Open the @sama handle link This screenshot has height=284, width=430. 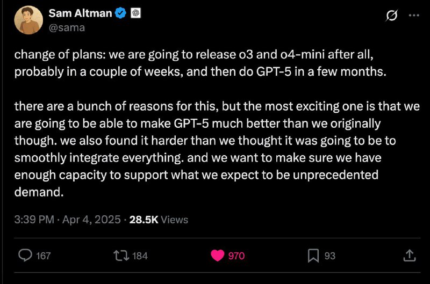[x=67, y=27]
